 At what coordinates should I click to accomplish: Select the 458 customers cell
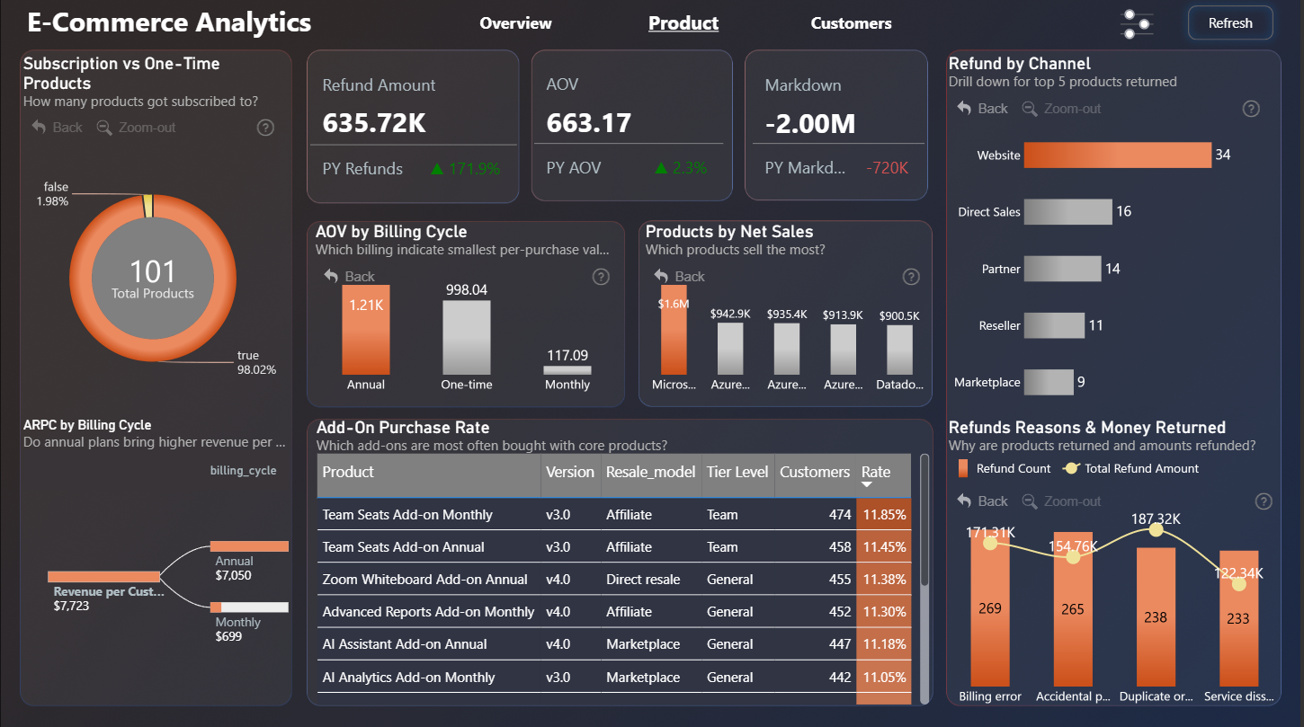tap(815, 547)
